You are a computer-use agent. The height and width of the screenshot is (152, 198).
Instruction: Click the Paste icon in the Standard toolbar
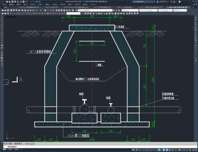click(28, 10)
